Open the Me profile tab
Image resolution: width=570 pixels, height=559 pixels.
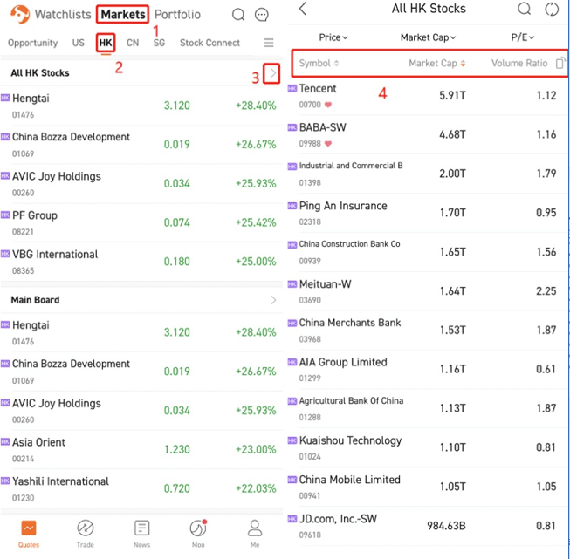pos(255,534)
